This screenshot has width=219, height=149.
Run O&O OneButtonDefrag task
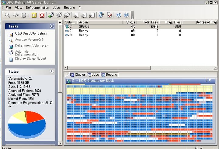click(31, 33)
